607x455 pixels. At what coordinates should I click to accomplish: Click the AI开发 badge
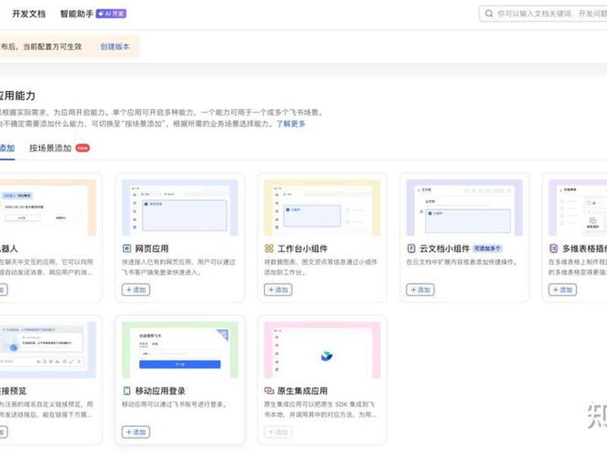tap(111, 14)
